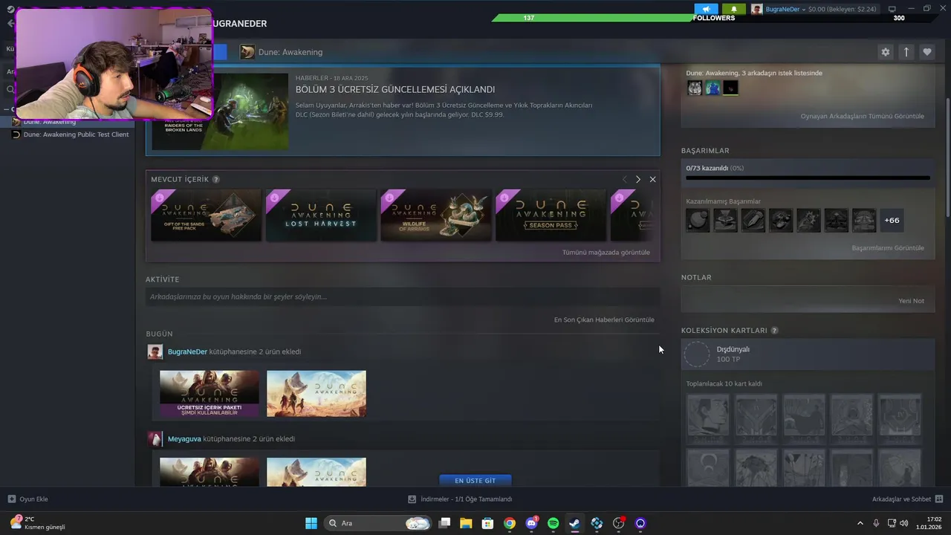Click the upward arrow icon beside settings
Screen dimensions: 951x535
906,52
